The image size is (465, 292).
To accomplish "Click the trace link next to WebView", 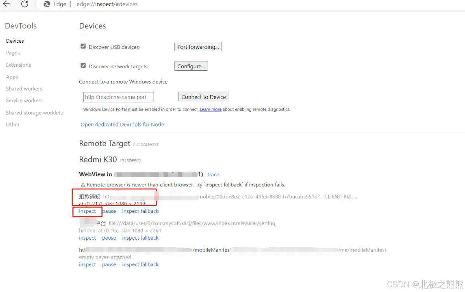I will pyautogui.click(x=213, y=174).
